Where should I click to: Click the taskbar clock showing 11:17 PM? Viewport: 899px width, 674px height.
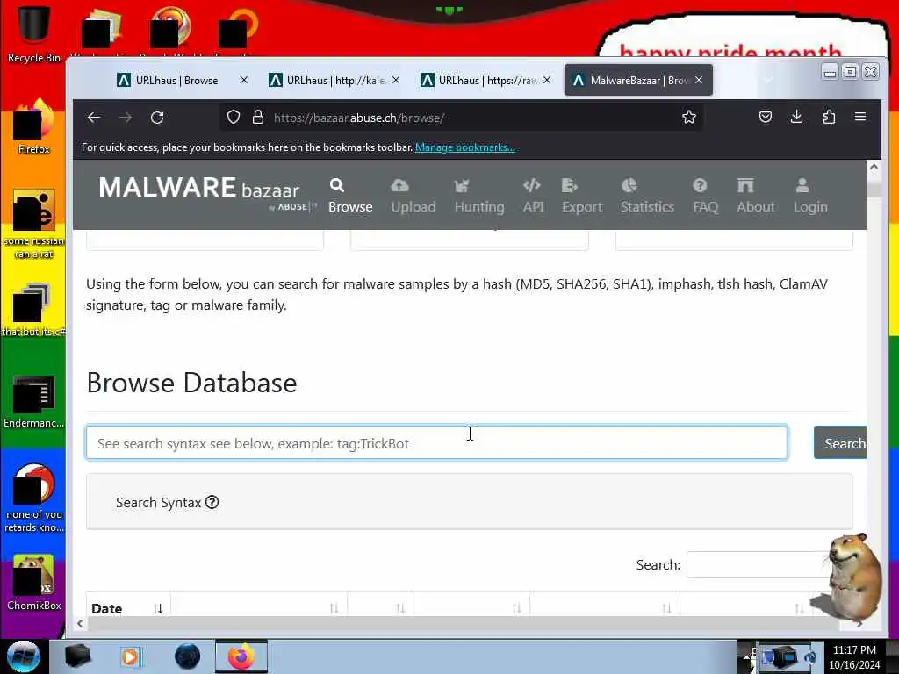[x=854, y=656]
